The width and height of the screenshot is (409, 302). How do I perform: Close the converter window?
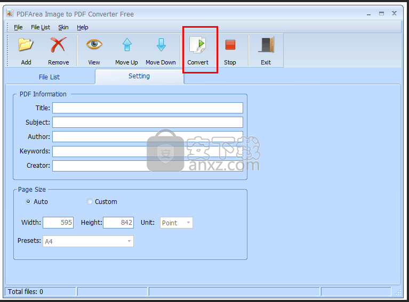point(394,13)
